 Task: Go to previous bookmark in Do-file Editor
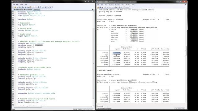(x=41, y=7)
